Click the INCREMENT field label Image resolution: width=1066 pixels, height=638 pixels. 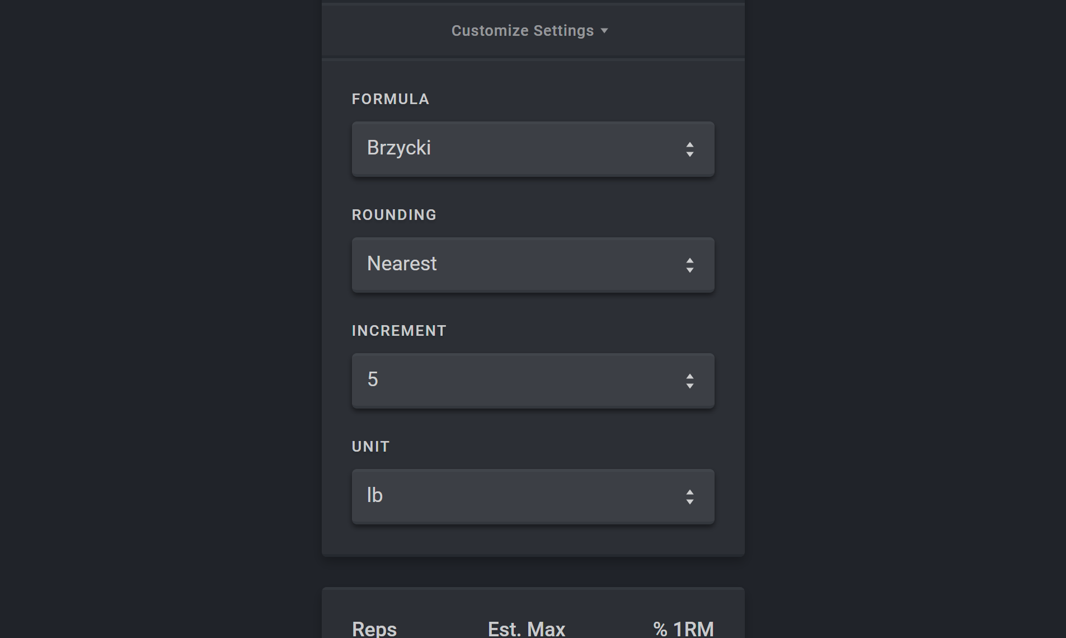pos(398,331)
